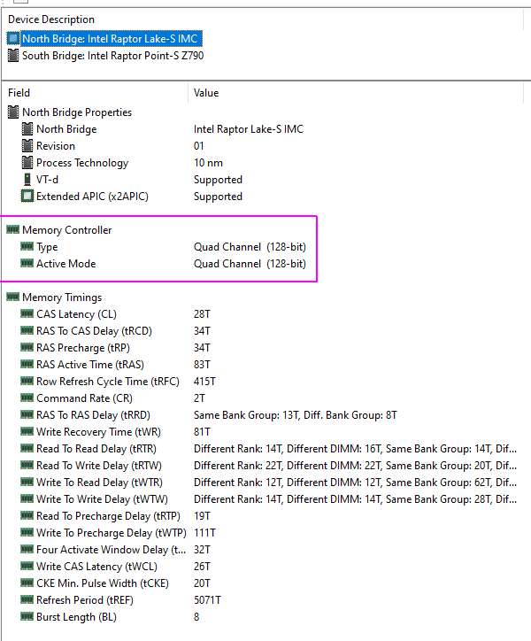Select the RAS Active Time value 83T
The width and height of the screenshot is (531, 641).
click(202, 364)
